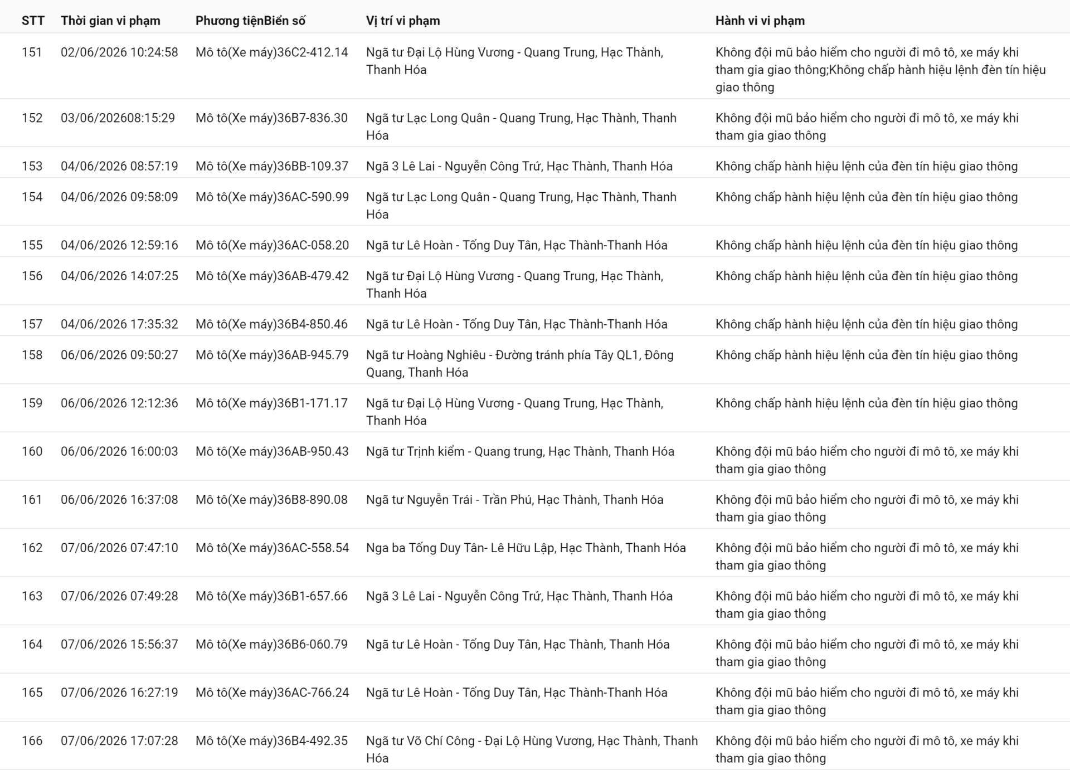Click the Vị trí vi phạm header

pyautogui.click(x=403, y=21)
